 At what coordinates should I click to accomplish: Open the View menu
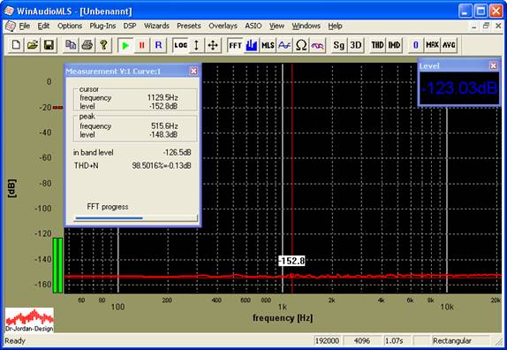pos(276,26)
